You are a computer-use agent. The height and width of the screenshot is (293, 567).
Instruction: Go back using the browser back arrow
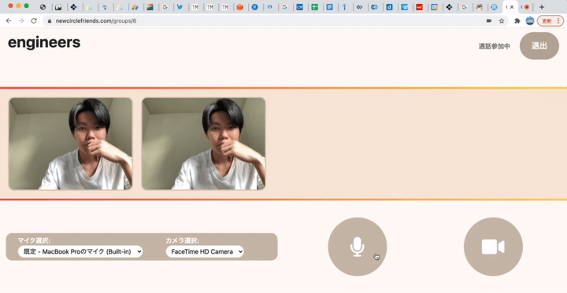click(x=9, y=21)
